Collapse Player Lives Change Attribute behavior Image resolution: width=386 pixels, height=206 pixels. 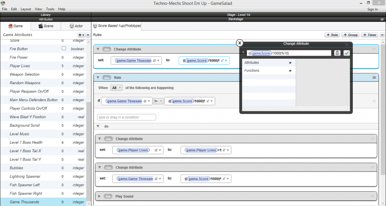click(x=100, y=139)
